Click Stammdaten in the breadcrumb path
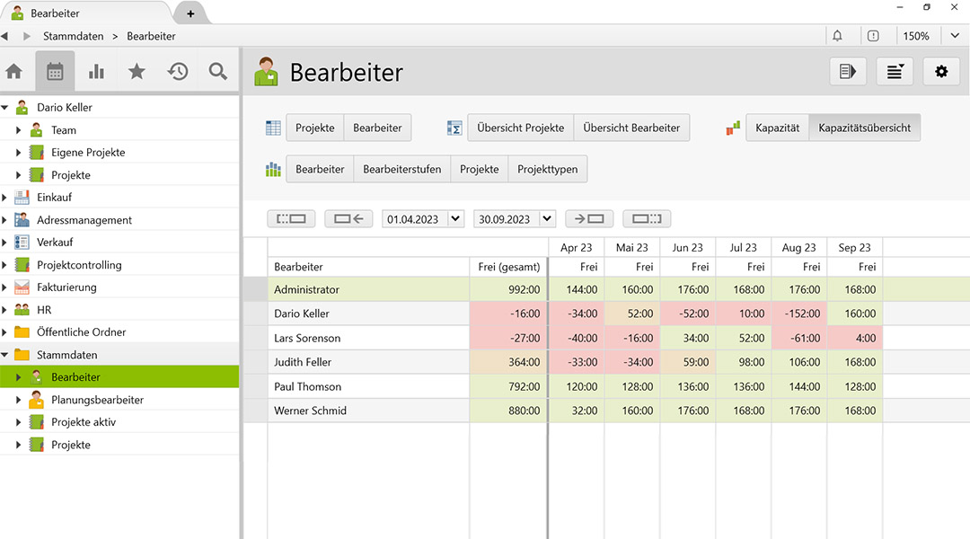This screenshot has width=970, height=539. click(71, 36)
